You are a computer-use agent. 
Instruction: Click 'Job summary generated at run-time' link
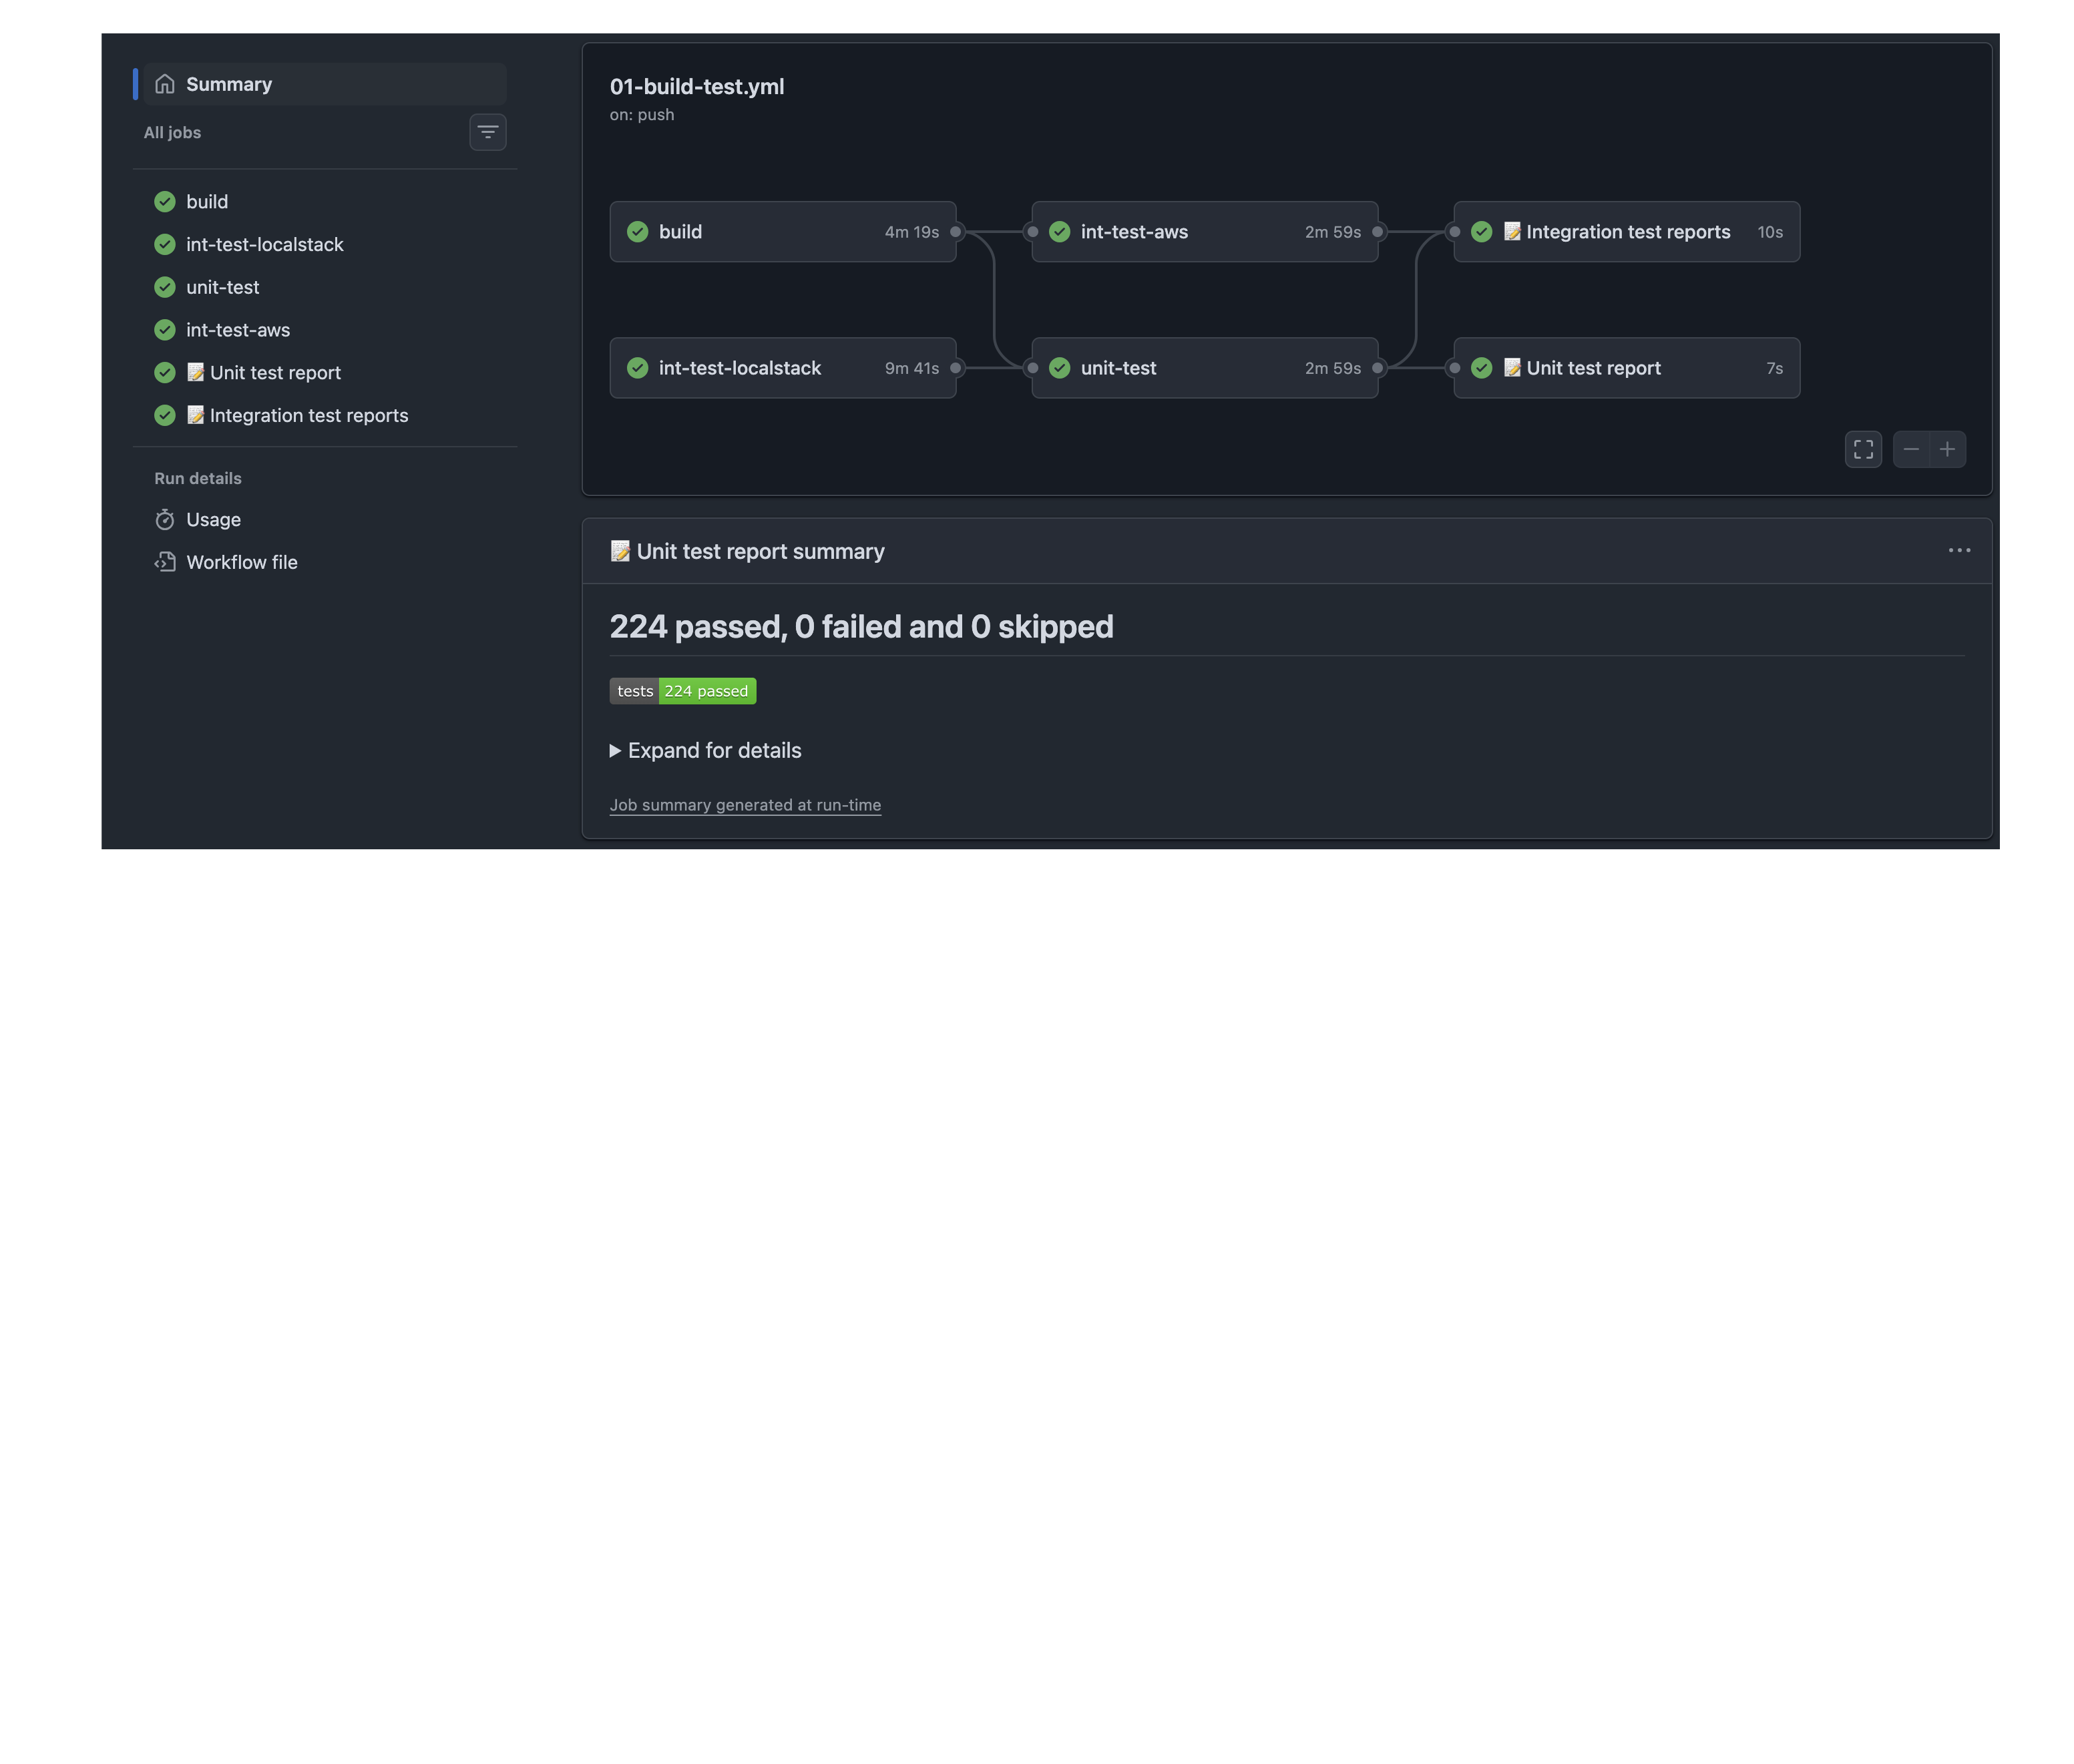click(745, 805)
